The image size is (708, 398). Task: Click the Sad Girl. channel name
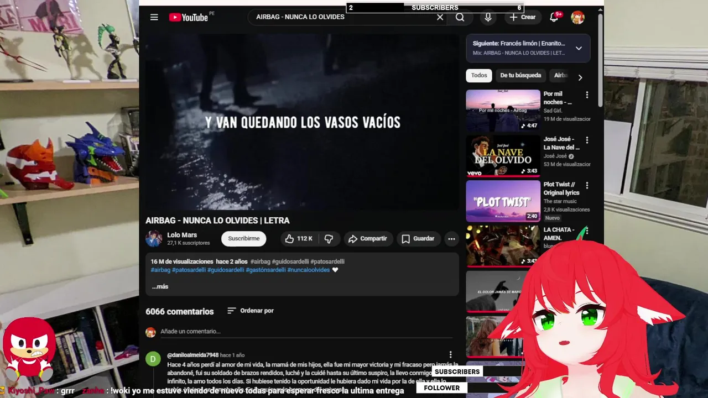(x=553, y=111)
